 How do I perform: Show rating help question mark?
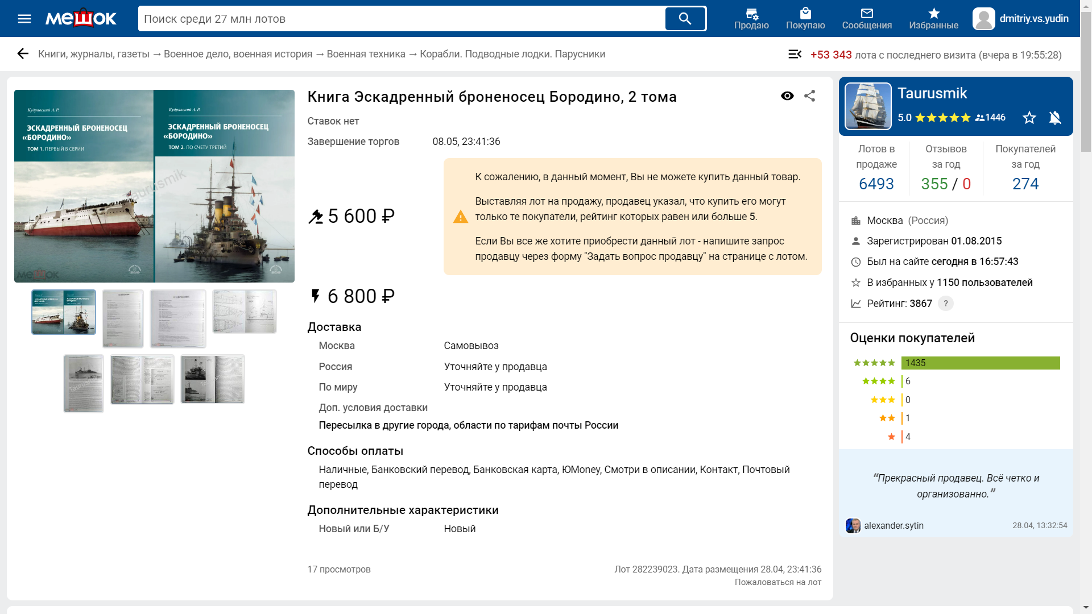946,304
